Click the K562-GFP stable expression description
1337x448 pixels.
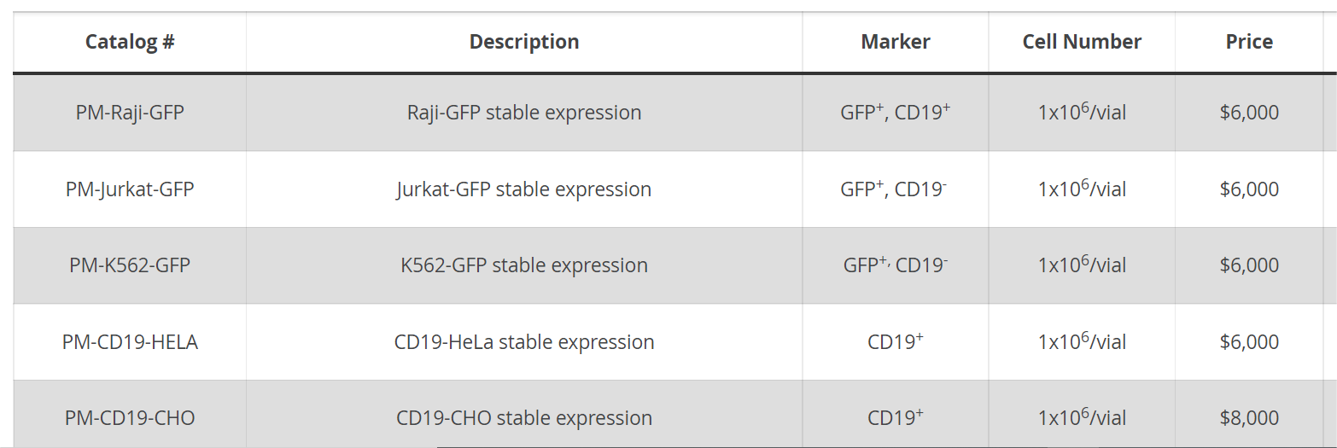(x=524, y=265)
